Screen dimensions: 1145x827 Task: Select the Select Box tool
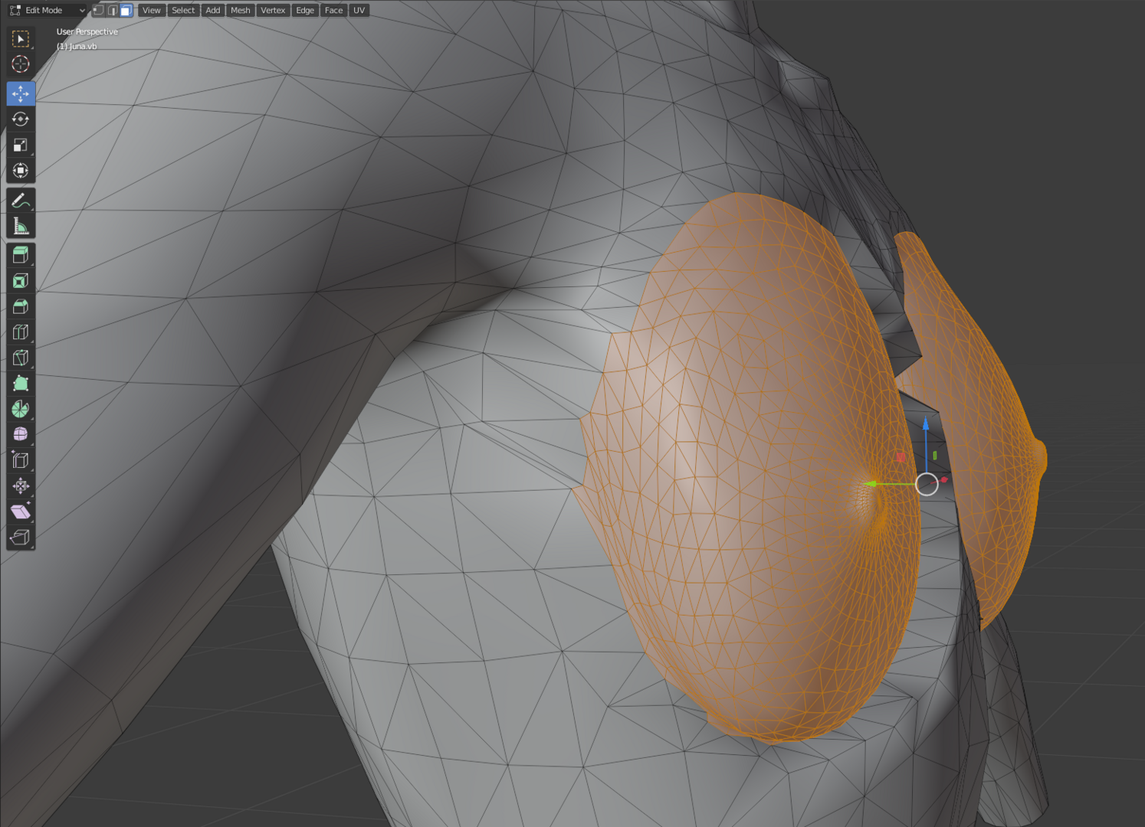point(21,38)
